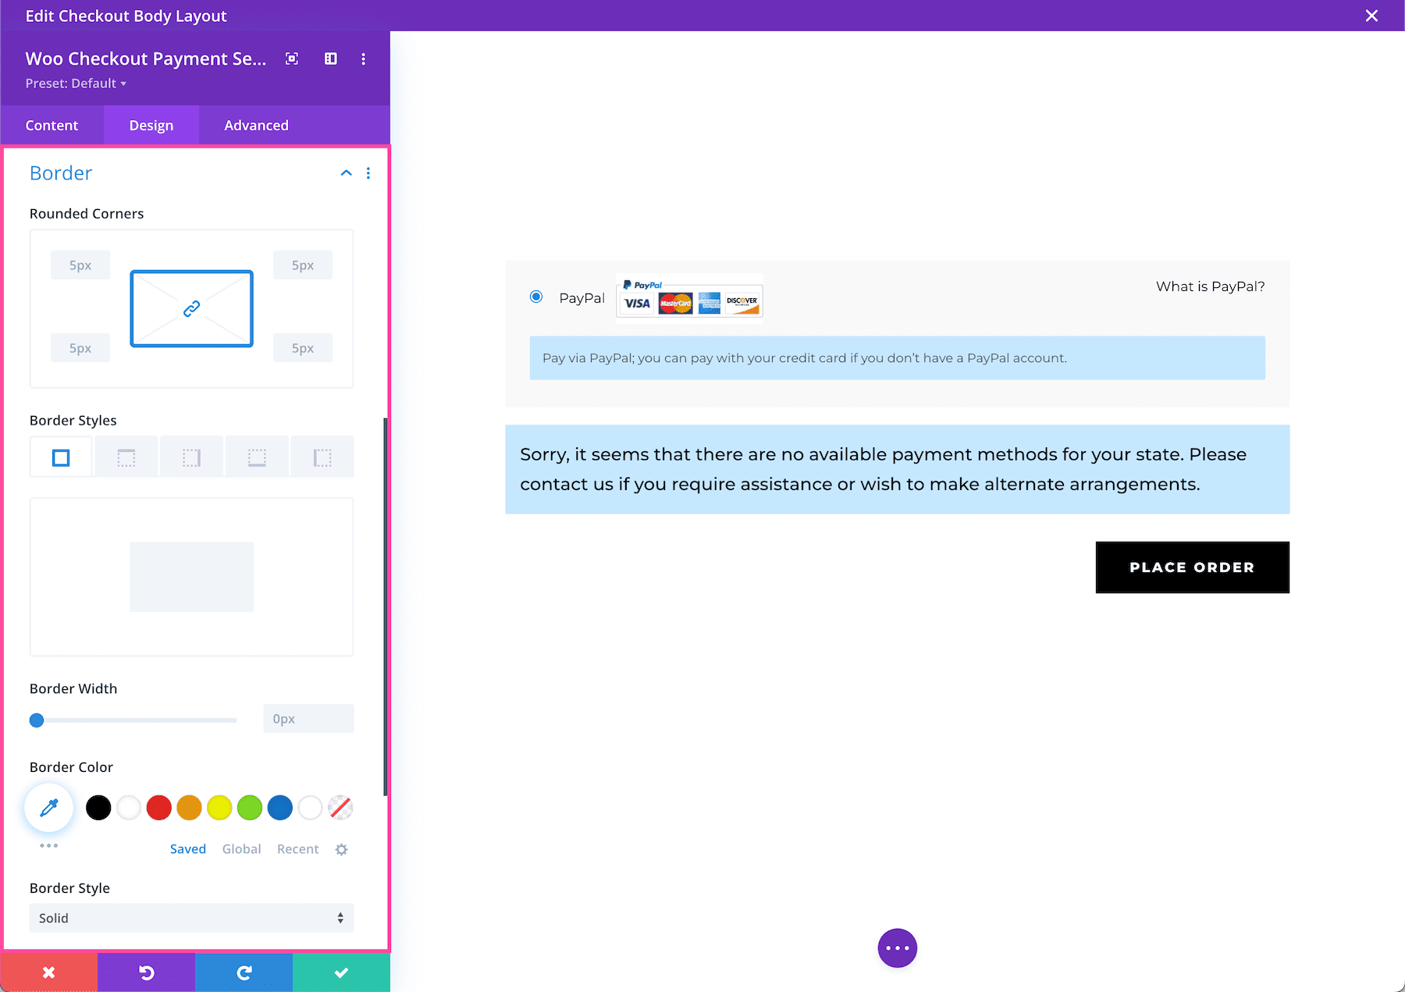1405x992 pixels.
Task: Pick a border color with the eyedropper
Action: (x=48, y=808)
